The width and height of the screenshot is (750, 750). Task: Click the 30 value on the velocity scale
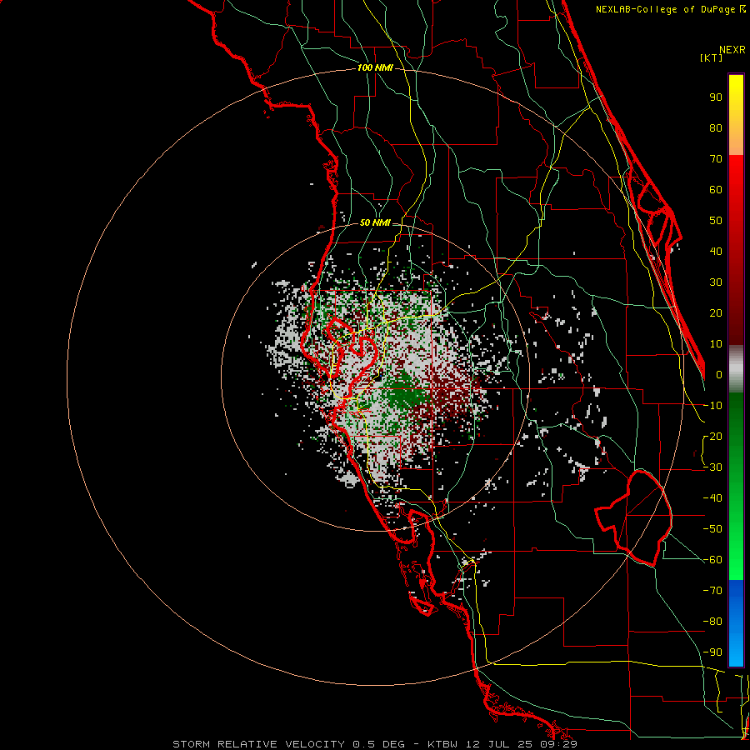(x=716, y=282)
